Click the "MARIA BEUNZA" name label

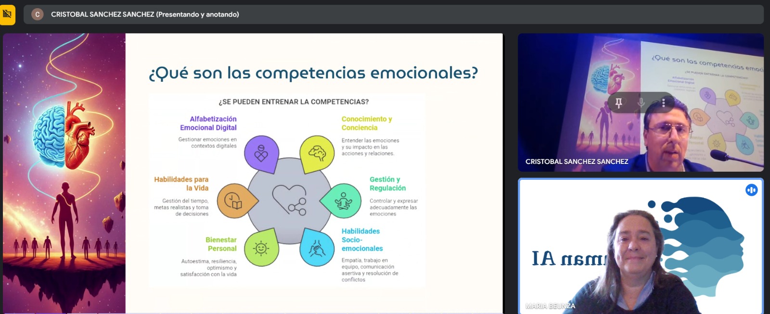550,306
